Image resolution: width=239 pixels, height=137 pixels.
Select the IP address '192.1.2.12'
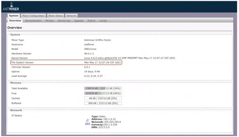[109, 119]
